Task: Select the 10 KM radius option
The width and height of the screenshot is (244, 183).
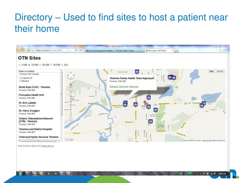Action: pos(29,65)
